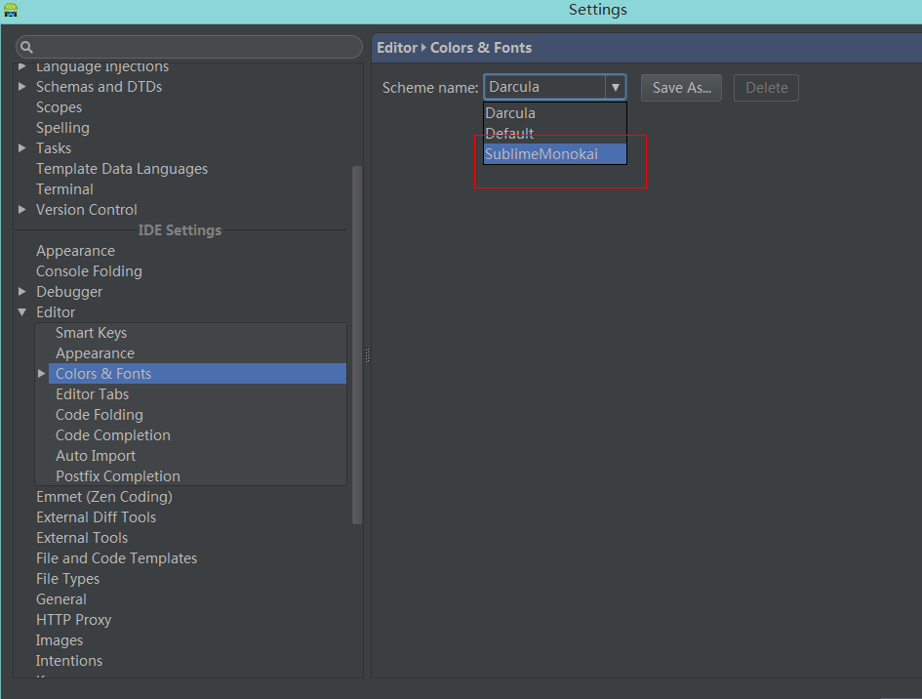Expand the Colors & Fonts node arrow

41,374
